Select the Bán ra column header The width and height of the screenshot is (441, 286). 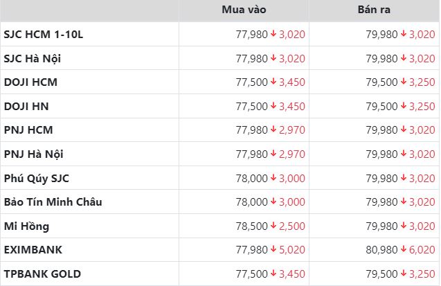click(x=374, y=10)
